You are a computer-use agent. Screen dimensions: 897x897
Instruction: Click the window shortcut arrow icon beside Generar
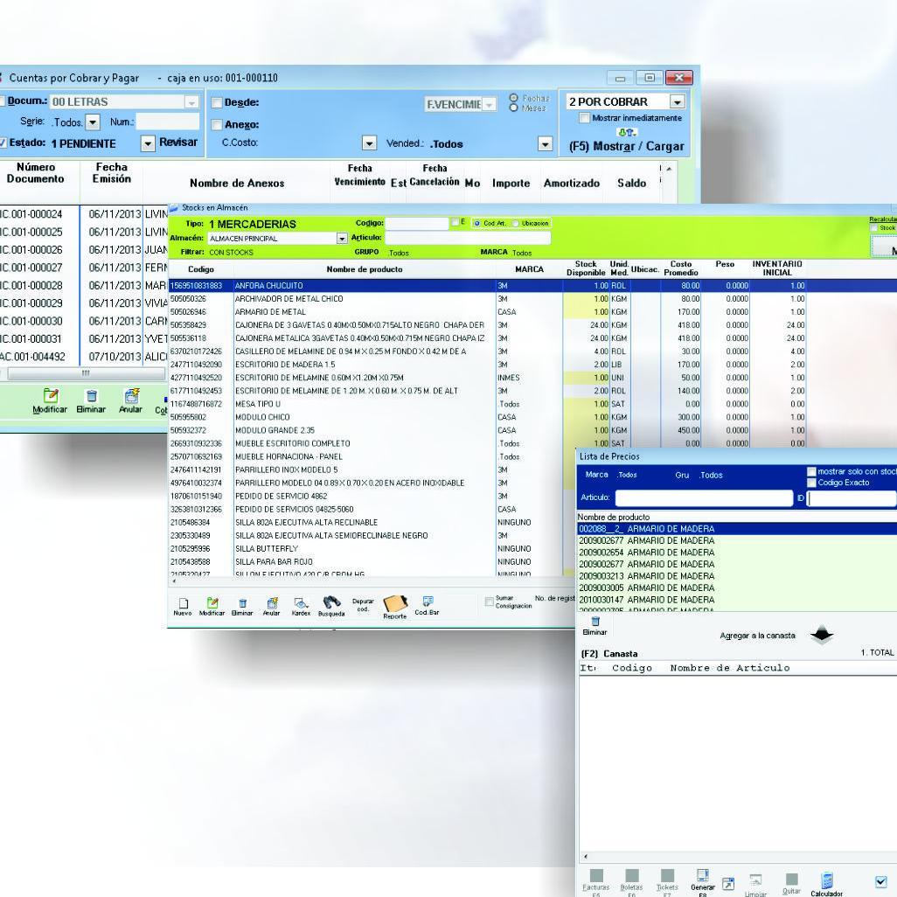(x=727, y=884)
